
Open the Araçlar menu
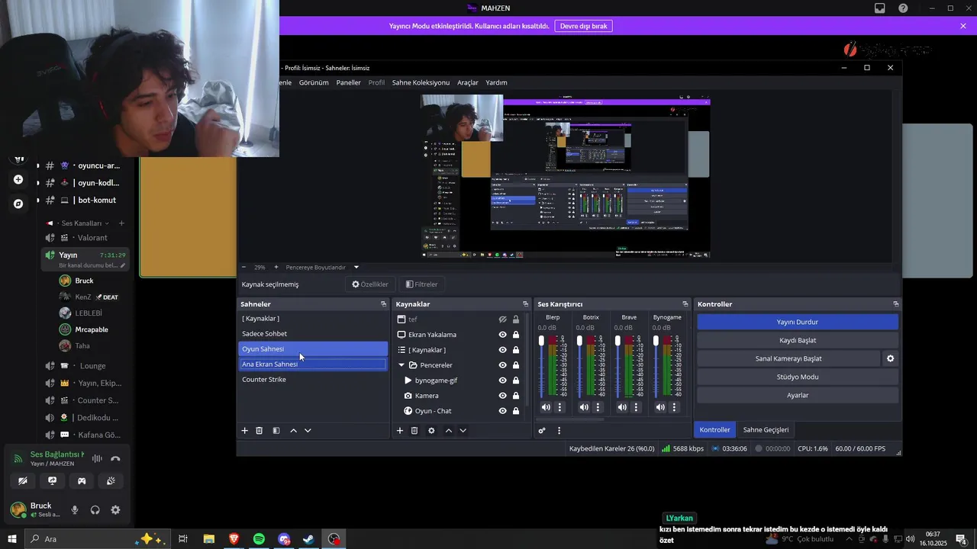[x=468, y=82]
